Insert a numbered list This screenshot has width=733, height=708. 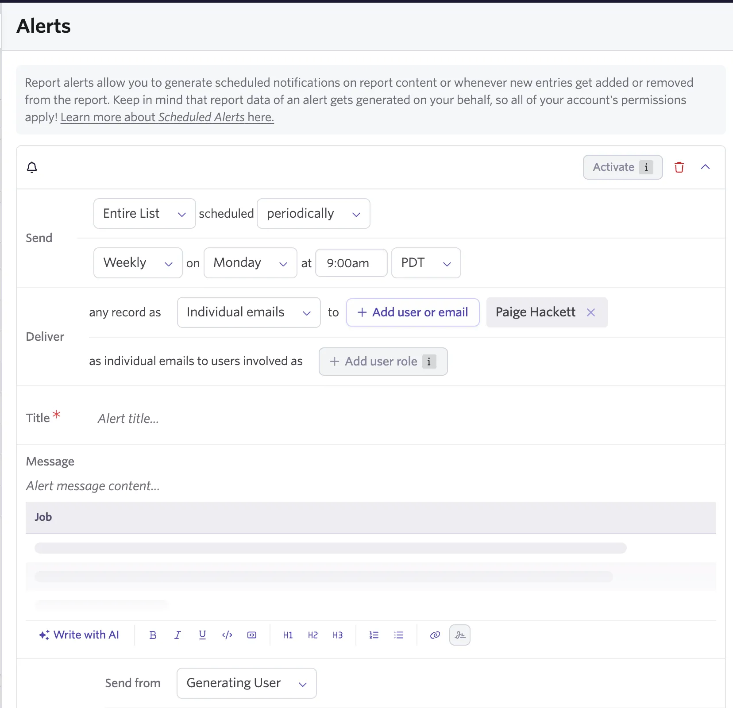pyautogui.click(x=374, y=635)
